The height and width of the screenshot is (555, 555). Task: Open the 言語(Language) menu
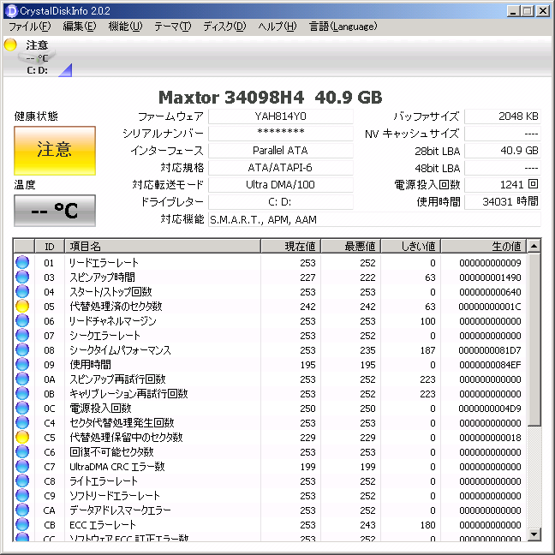point(343,27)
